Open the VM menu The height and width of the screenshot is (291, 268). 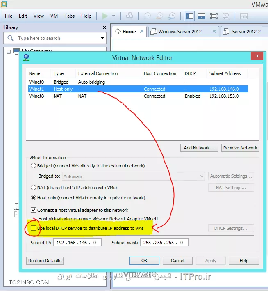pyautogui.click(x=54, y=16)
